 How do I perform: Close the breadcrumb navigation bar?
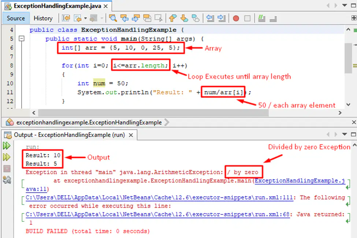click(354, 123)
